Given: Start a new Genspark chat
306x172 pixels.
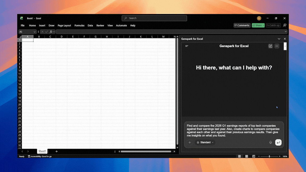Looking at the screenshot, I should 270,46.
